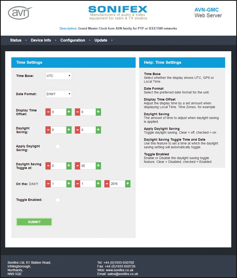The image size is (237, 278).
Task: Decrease Daylight Saving Toggle at first field with its minus button
Action: click(48, 166)
